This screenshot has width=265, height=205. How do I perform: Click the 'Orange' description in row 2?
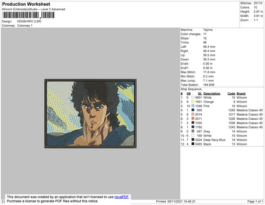(208, 102)
